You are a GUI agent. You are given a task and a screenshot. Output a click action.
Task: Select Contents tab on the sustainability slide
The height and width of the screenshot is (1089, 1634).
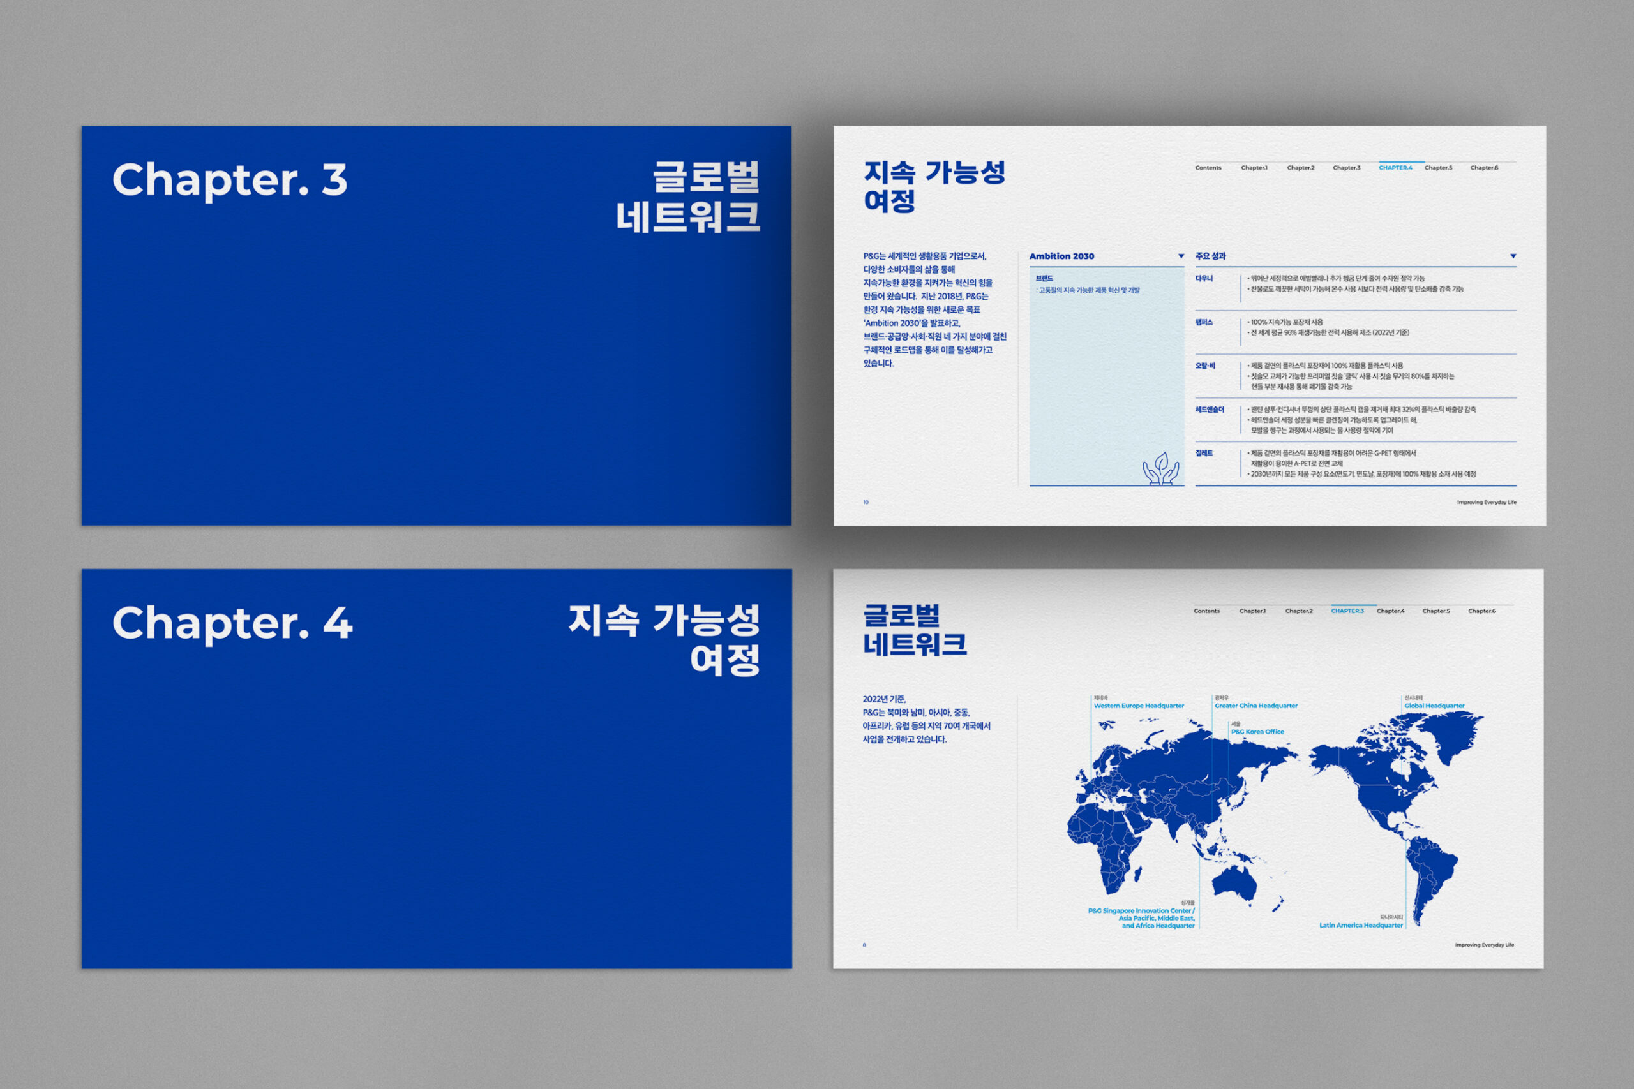pyautogui.click(x=1208, y=167)
